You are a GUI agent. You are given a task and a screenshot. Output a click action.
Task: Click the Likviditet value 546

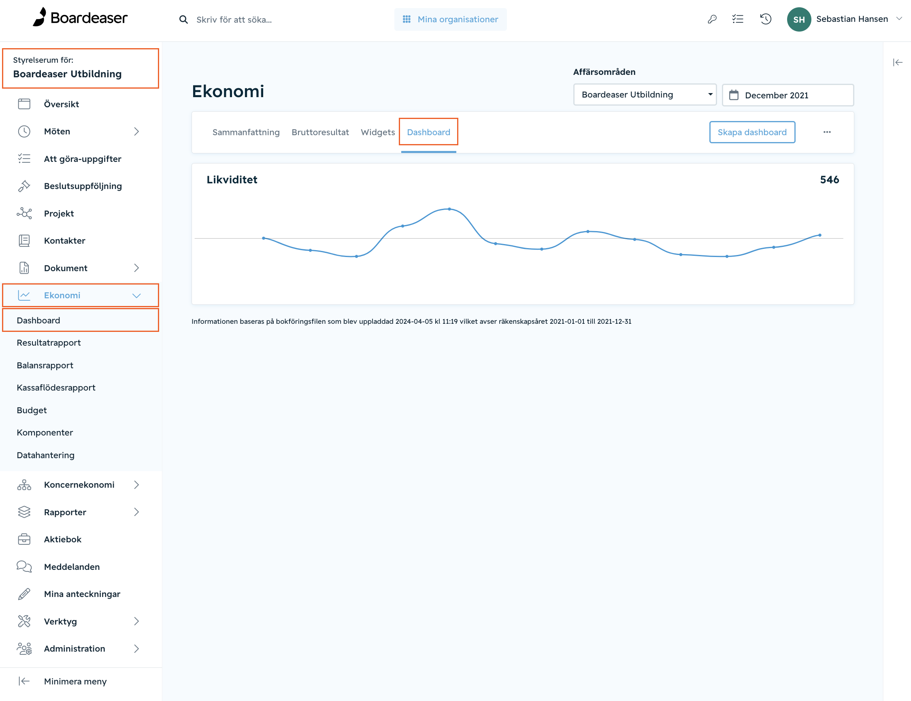(x=829, y=180)
